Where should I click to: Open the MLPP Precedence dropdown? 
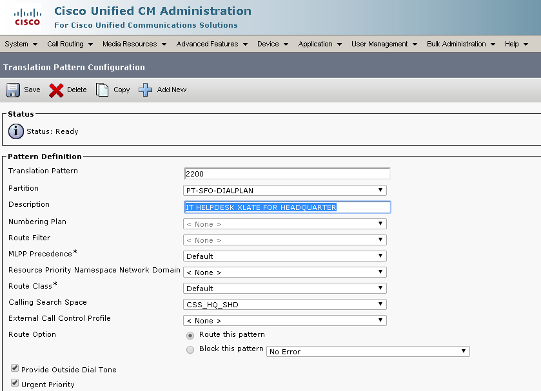click(x=284, y=256)
